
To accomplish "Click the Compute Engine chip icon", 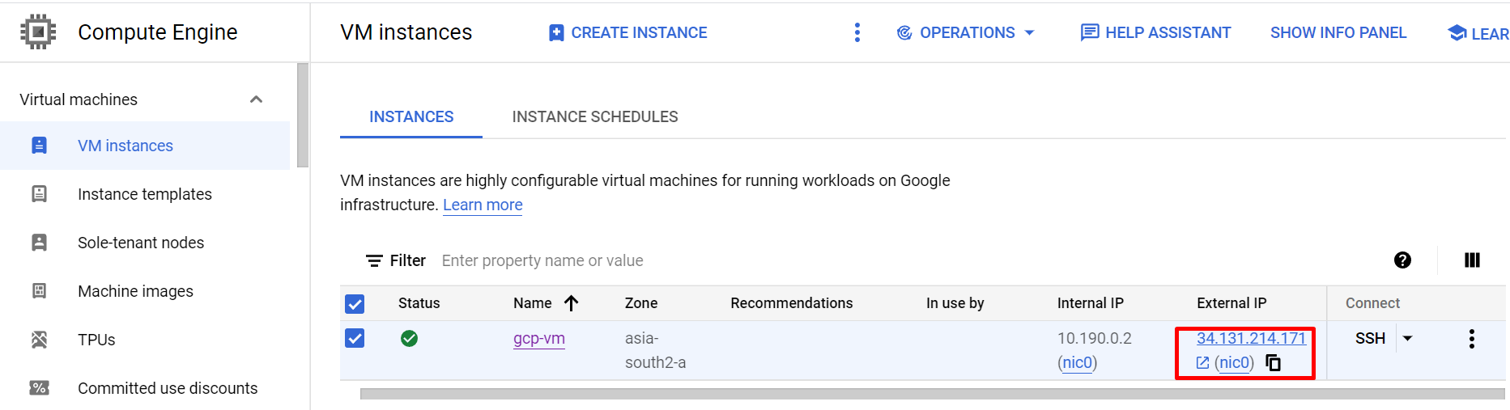I will [x=38, y=32].
